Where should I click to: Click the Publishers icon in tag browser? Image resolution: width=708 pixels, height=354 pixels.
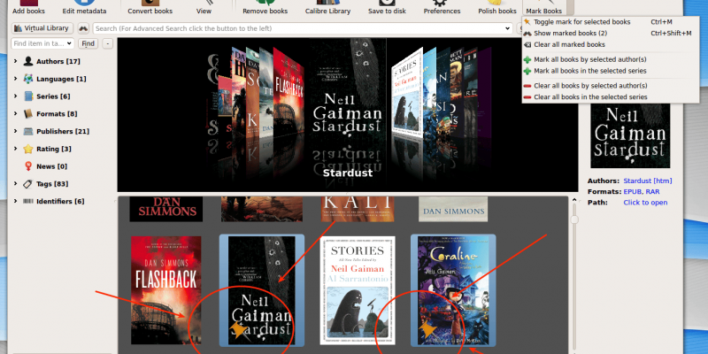(x=28, y=131)
